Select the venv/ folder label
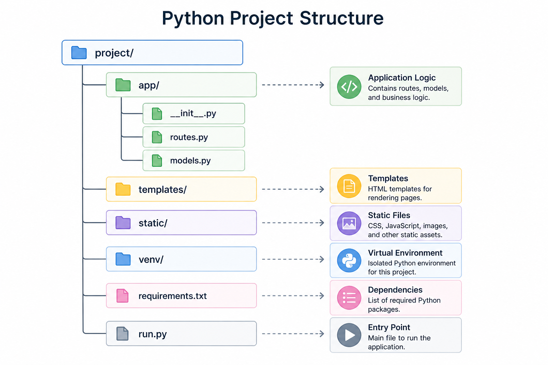The height and width of the screenshot is (365, 548). point(151,259)
